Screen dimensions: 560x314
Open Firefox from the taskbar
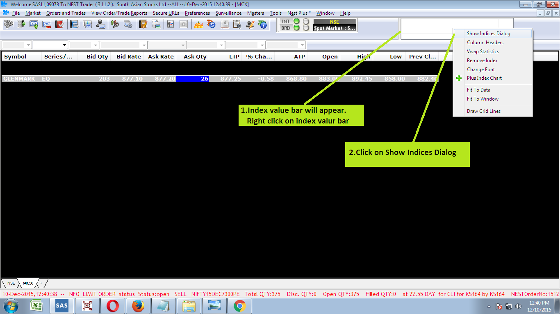(x=138, y=306)
